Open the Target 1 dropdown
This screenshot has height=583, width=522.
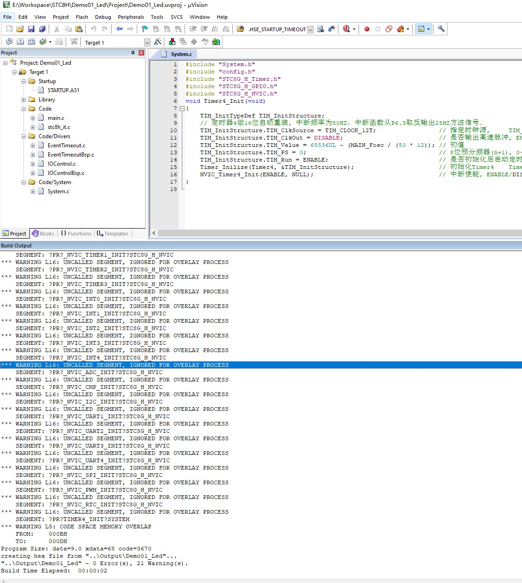point(147,42)
